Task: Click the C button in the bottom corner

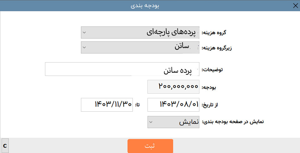Action: [x=5, y=146]
